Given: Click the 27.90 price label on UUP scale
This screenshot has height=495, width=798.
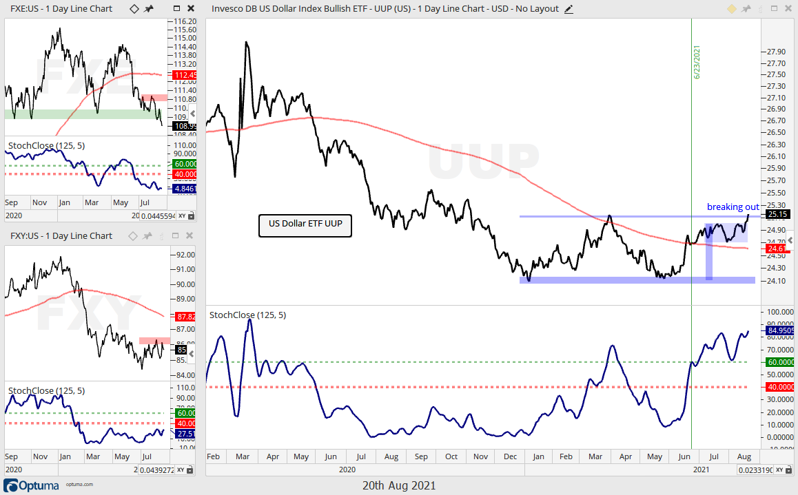Looking at the screenshot, I should (775, 52).
